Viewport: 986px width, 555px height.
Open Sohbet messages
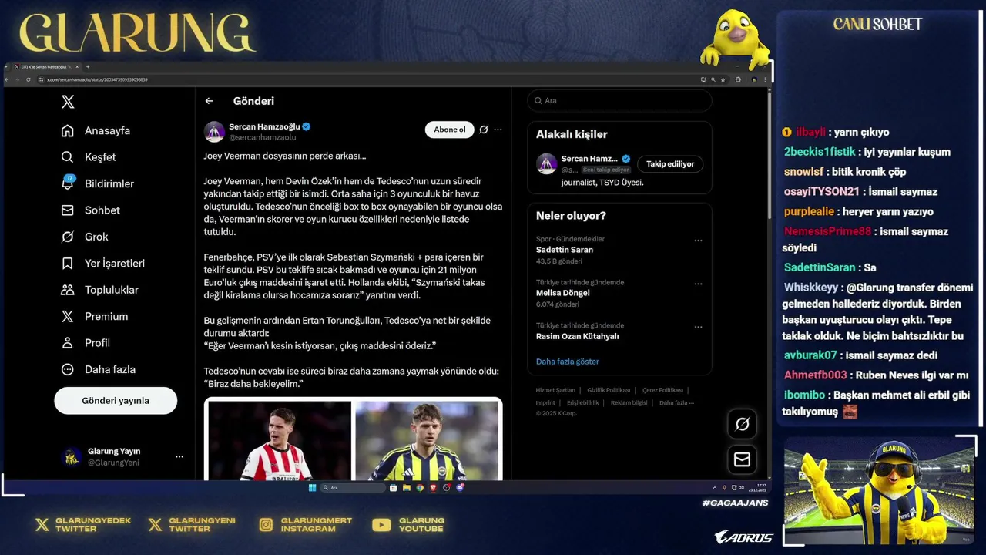click(90, 210)
